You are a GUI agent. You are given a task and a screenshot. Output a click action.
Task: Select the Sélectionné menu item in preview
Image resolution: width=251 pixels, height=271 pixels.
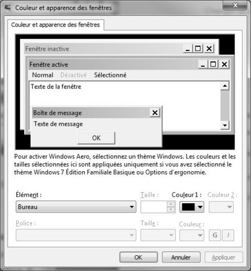click(x=110, y=75)
